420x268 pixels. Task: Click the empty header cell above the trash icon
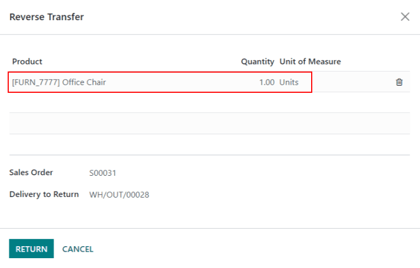pos(399,62)
